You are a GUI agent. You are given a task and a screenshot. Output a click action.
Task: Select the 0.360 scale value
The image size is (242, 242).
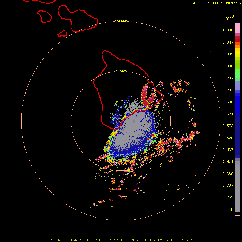(x=228, y=174)
